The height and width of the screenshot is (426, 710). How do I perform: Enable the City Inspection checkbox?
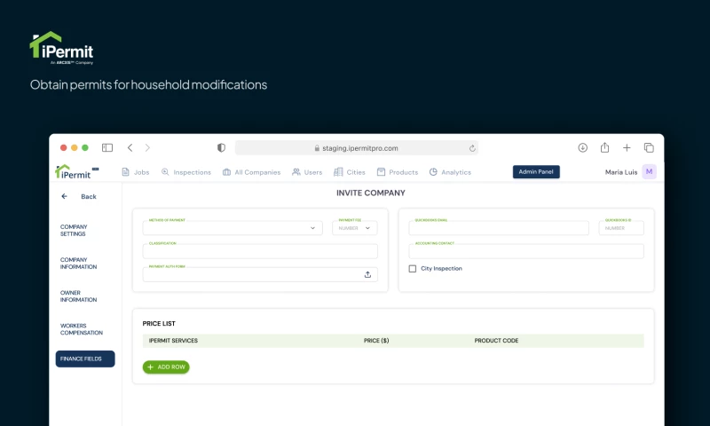pyautogui.click(x=413, y=269)
